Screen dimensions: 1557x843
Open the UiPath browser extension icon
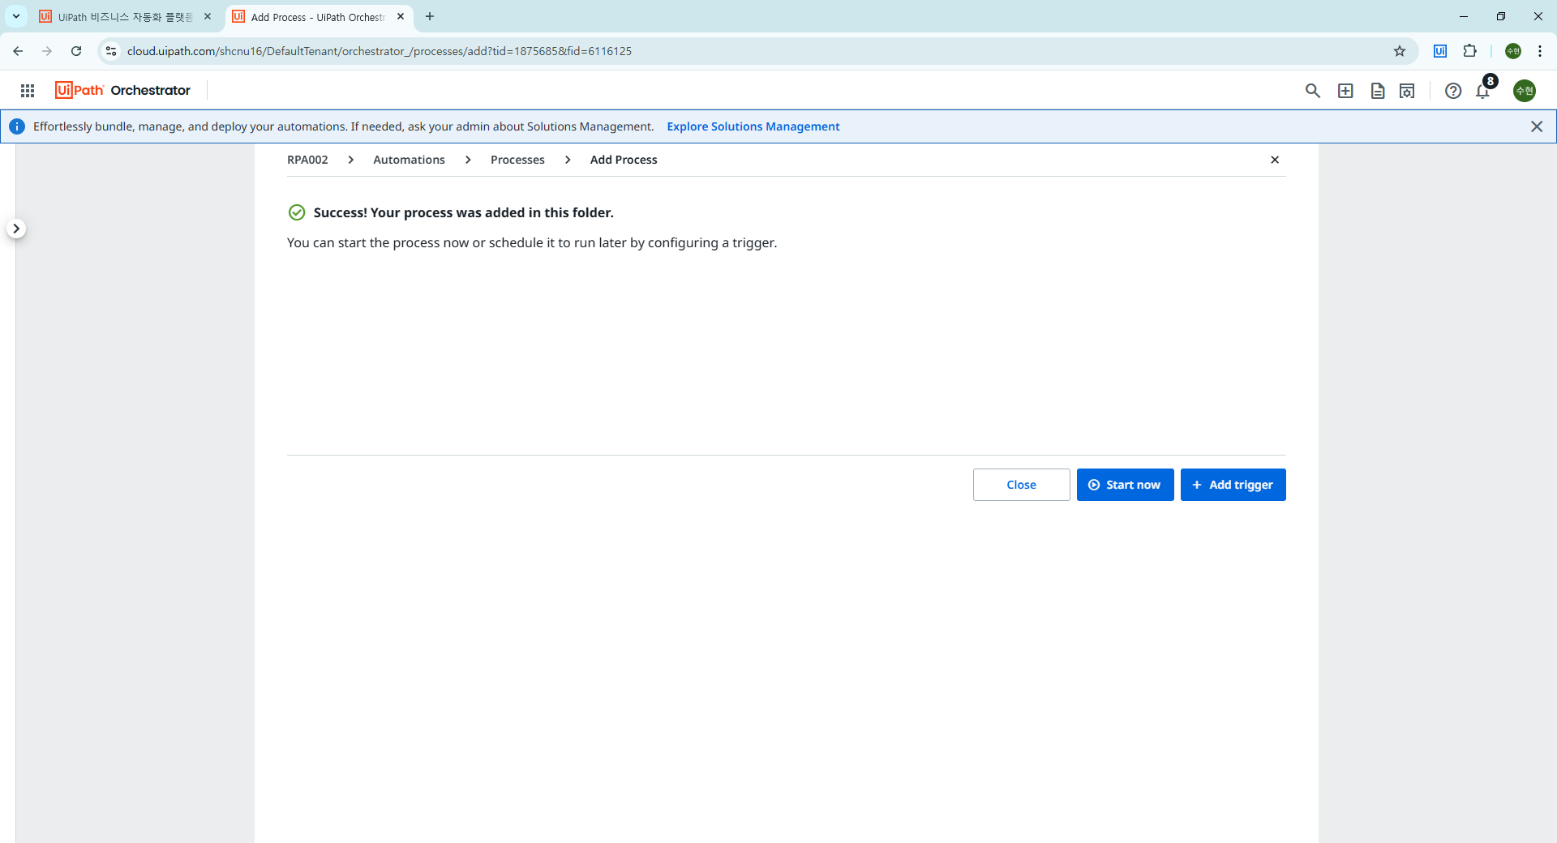click(1440, 51)
